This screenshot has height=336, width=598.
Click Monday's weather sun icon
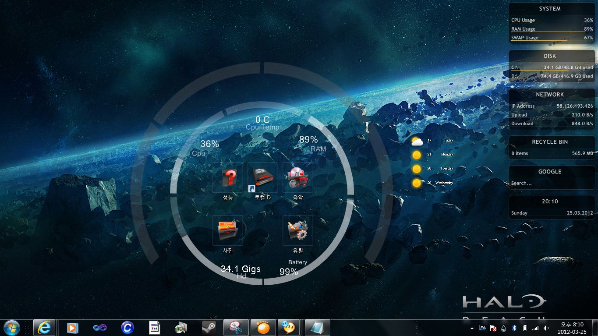(417, 155)
